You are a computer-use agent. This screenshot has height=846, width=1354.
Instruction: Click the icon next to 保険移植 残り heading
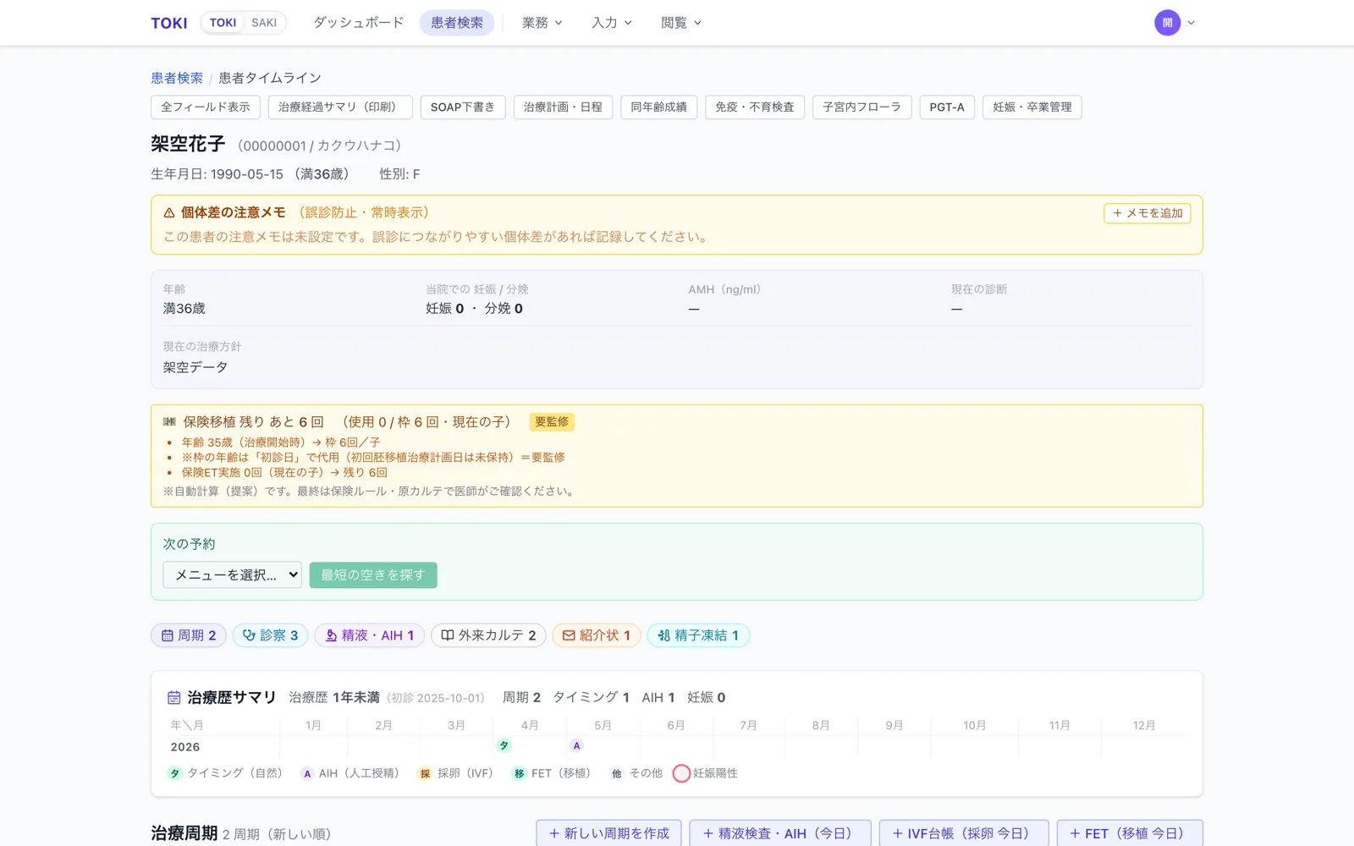click(169, 421)
